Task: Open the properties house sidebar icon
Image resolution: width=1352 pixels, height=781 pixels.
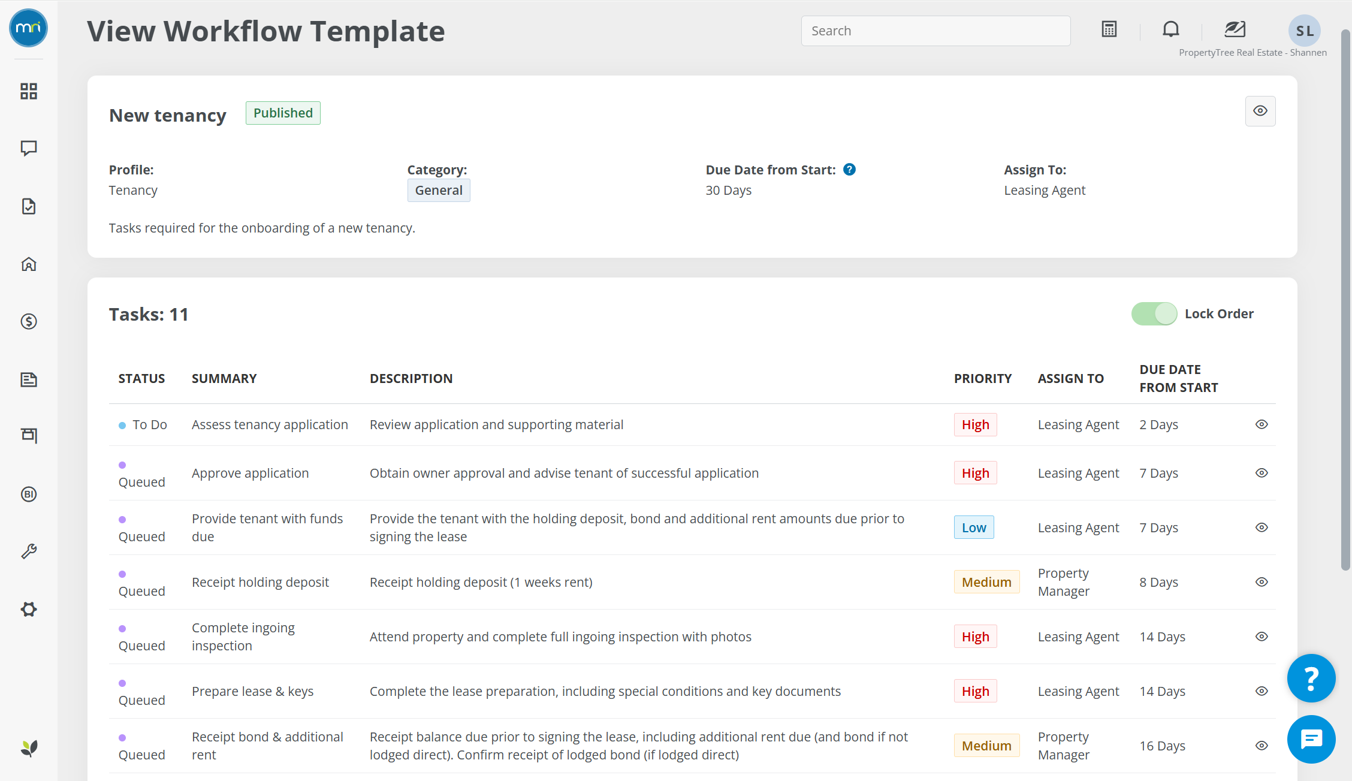Action: pyautogui.click(x=29, y=264)
